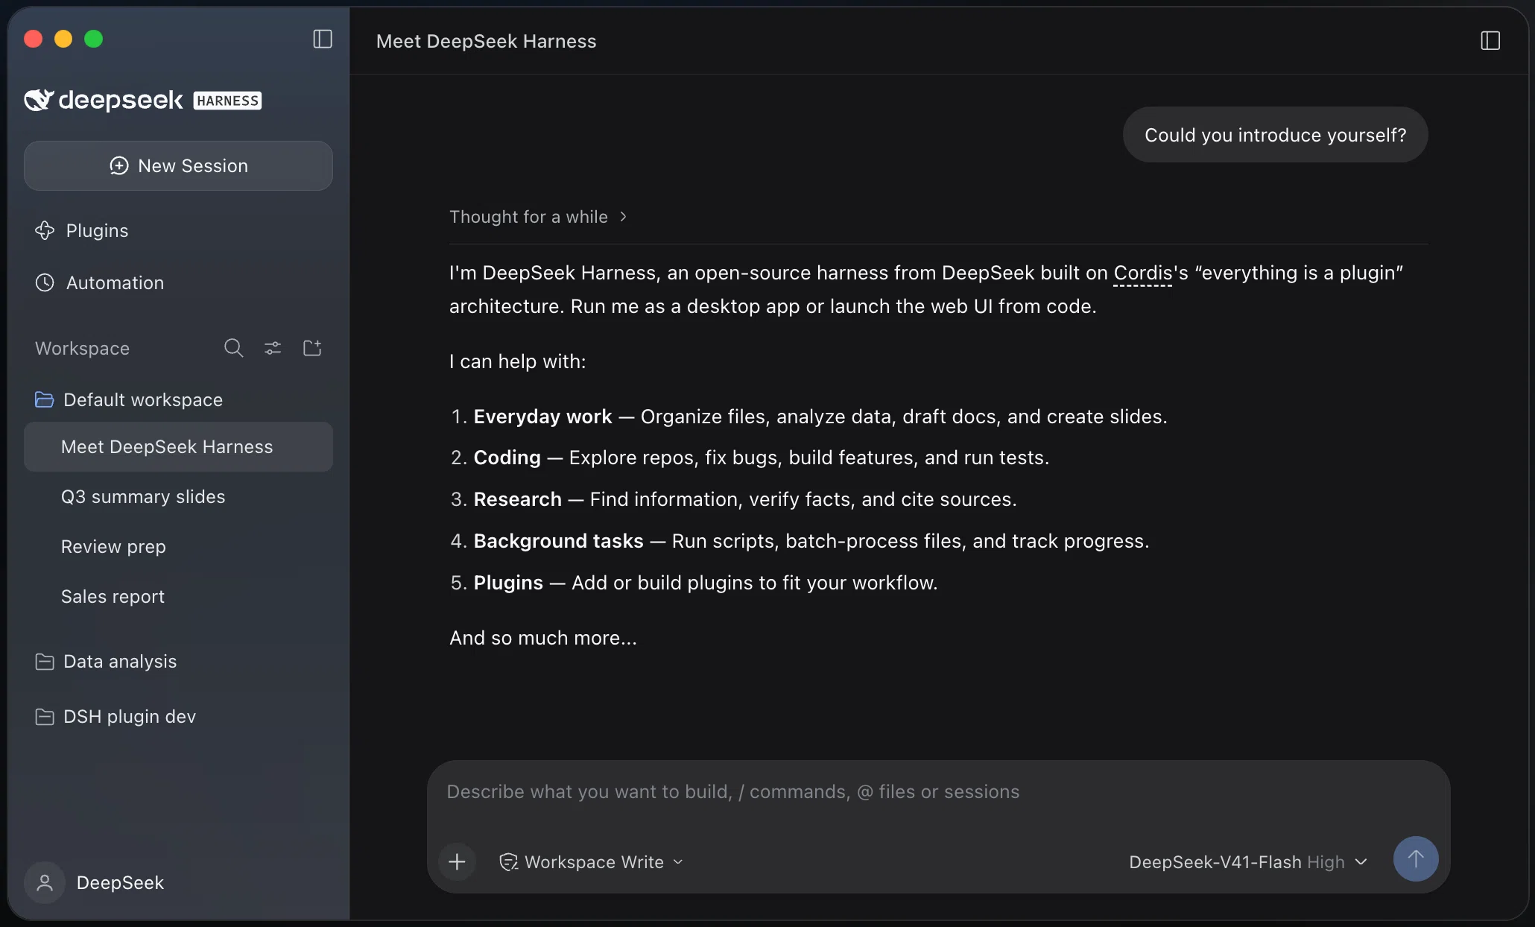1535x927 pixels.
Task: Click the user message 'Could you introduce yourself?'
Action: [x=1275, y=135]
